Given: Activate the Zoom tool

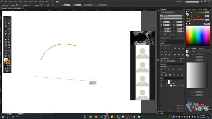Looking at the screenshot, I should 9,56.
